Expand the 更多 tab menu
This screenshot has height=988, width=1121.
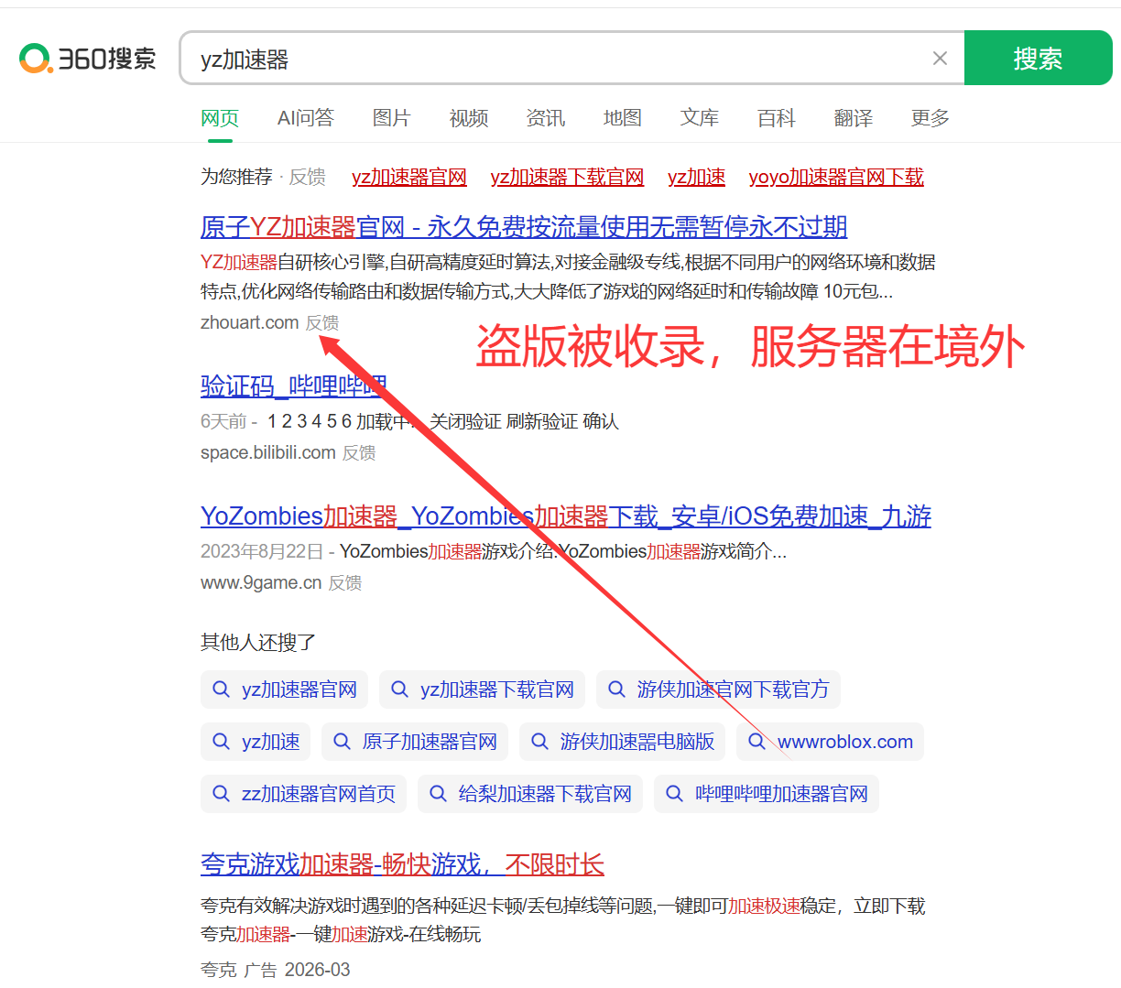(x=931, y=118)
